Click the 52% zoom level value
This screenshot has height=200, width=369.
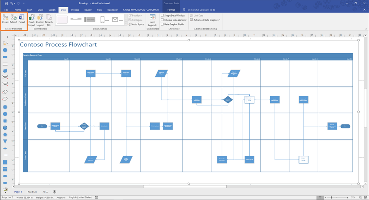click(x=353, y=197)
